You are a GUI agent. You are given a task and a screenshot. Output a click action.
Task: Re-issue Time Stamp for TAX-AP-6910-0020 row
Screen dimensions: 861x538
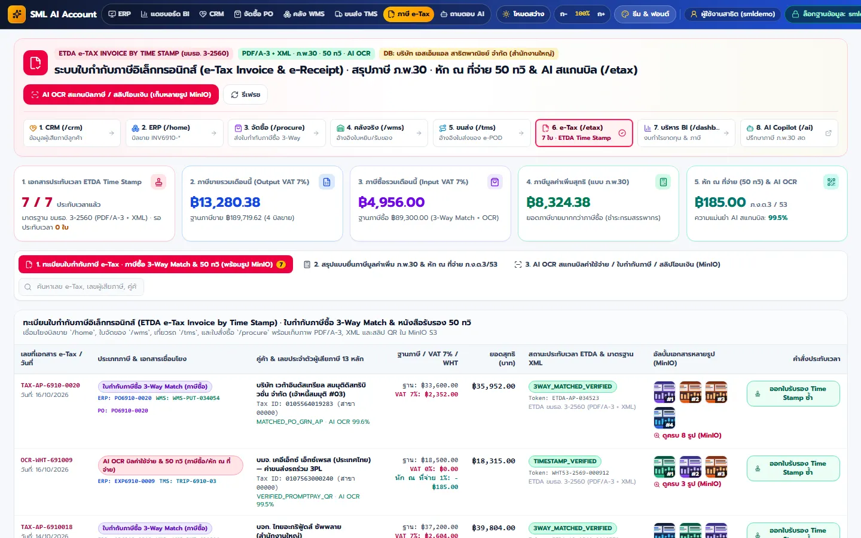click(x=793, y=393)
